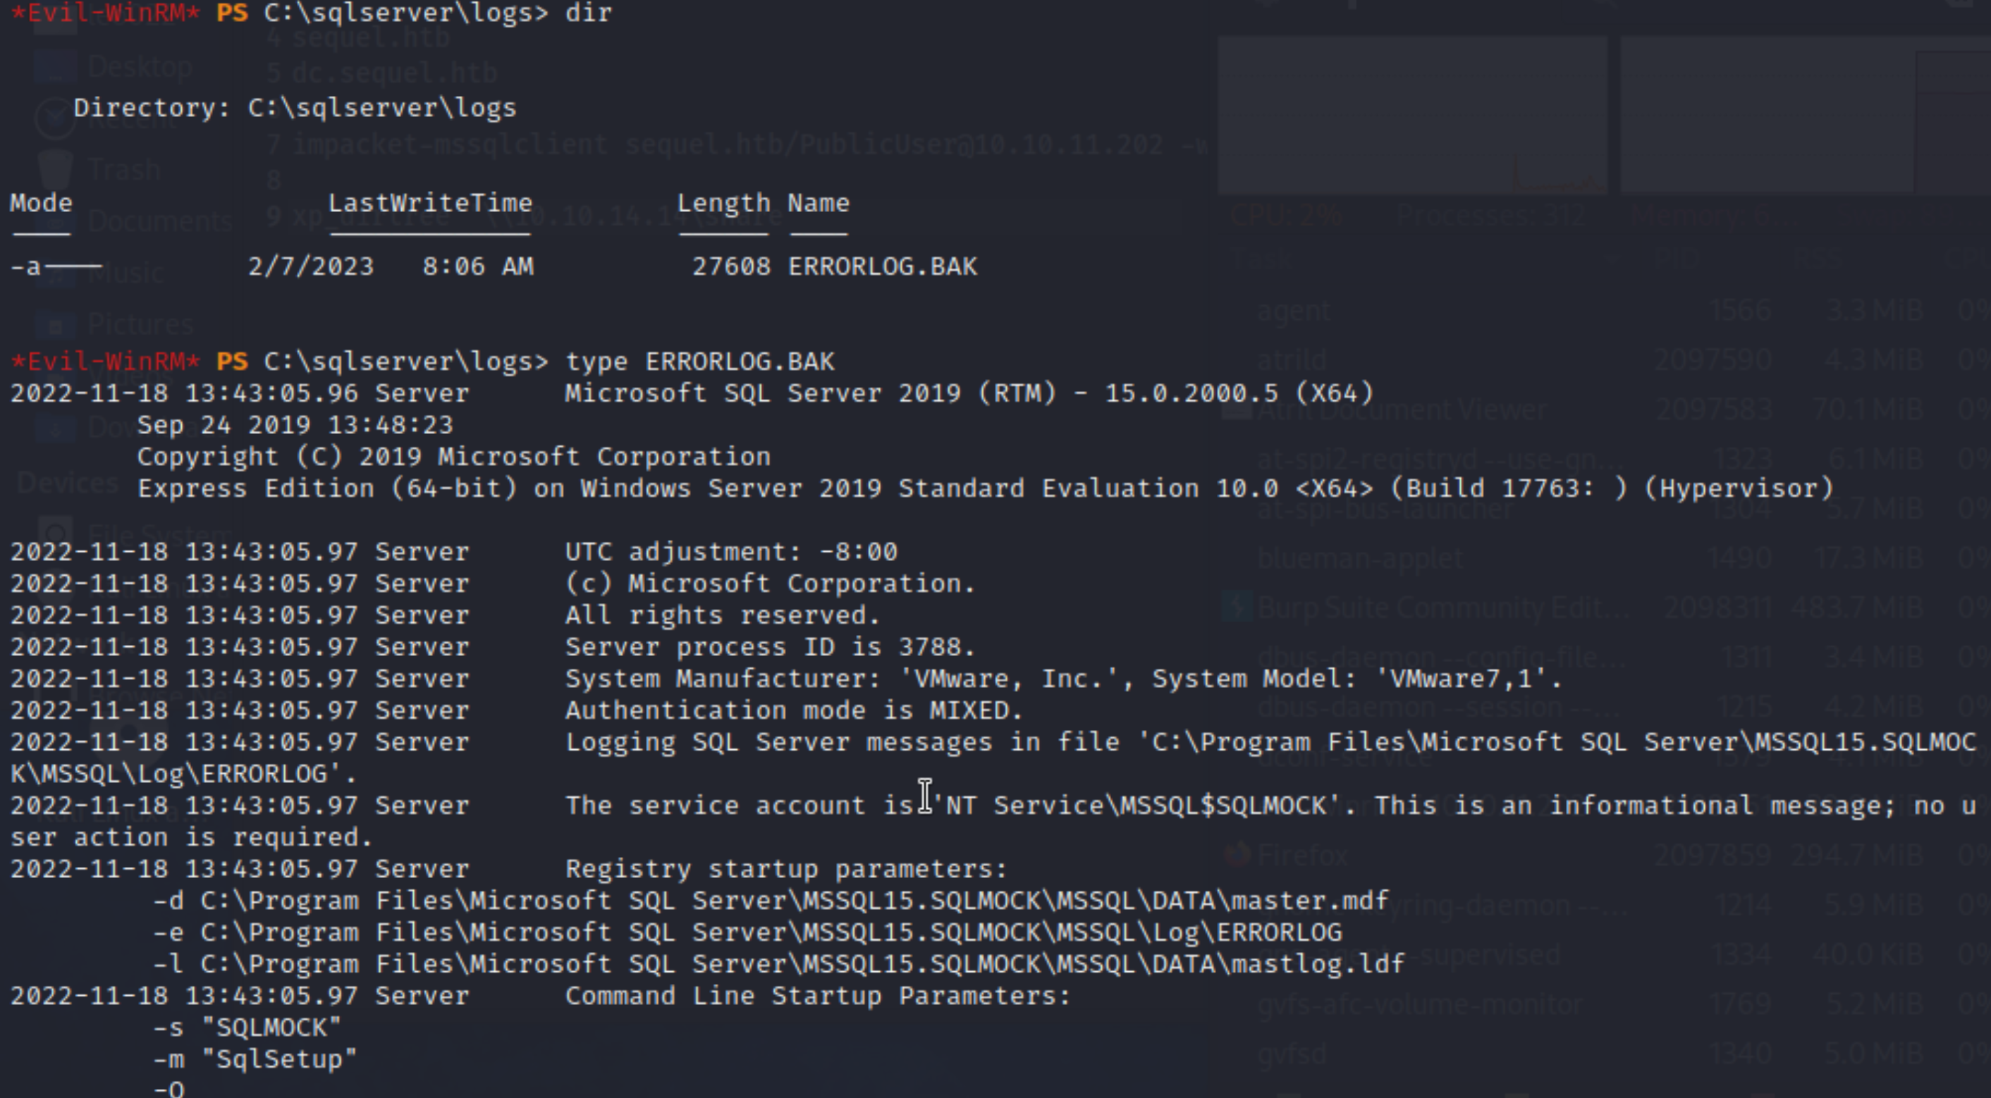Click Documents in the background file manager sidebar
1991x1098 pixels.
[135, 222]
